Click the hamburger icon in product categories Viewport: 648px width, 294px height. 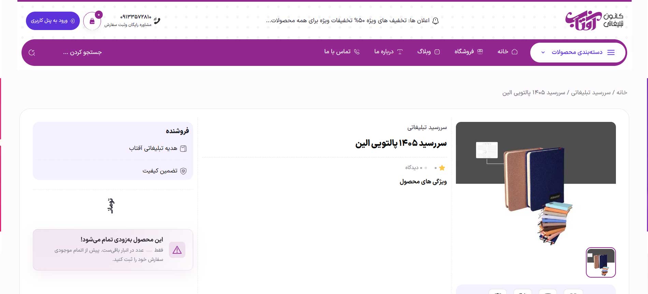click(x=611, y=52)
